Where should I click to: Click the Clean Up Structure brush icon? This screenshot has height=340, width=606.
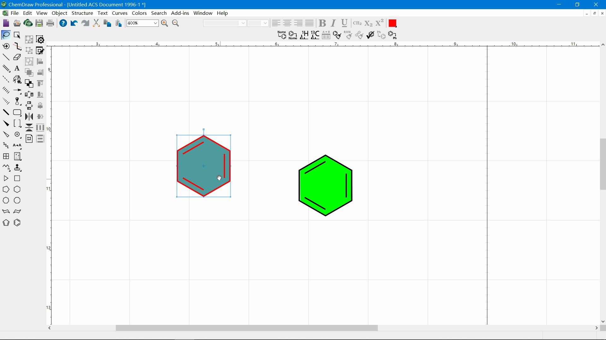pos(337,35)
